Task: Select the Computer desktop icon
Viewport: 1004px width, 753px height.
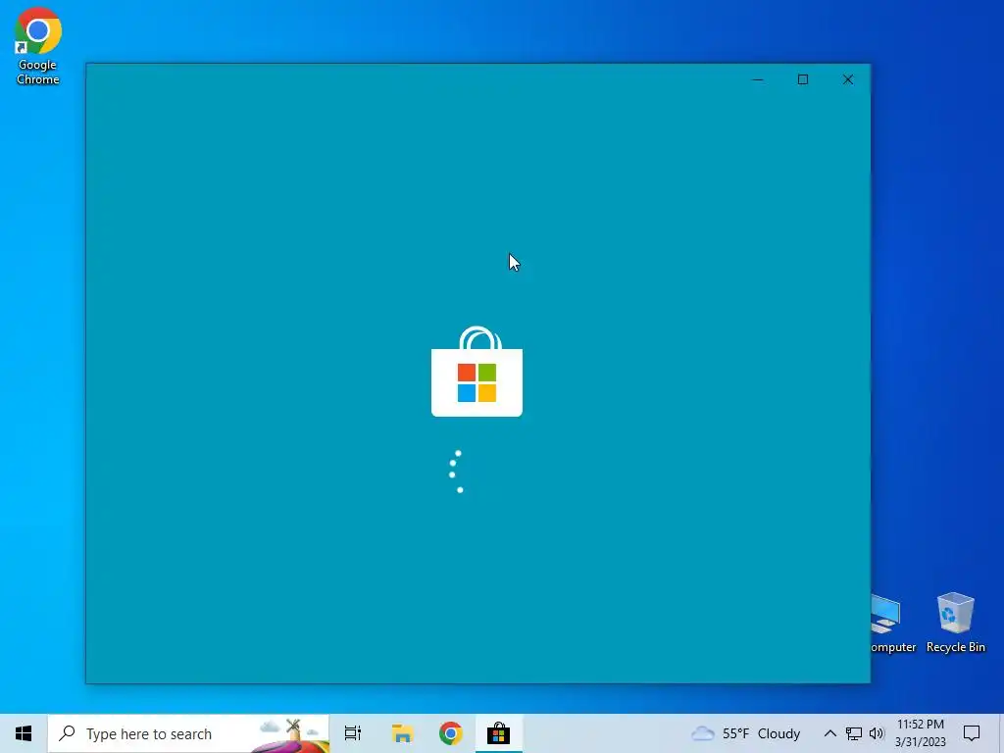Action: tap(894, 623)
